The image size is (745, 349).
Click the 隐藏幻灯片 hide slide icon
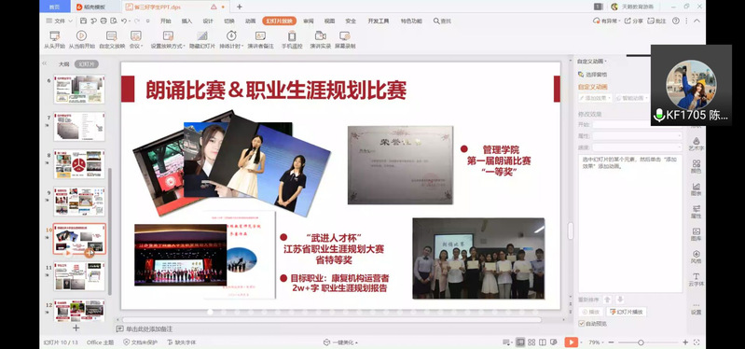coord(202,35)
